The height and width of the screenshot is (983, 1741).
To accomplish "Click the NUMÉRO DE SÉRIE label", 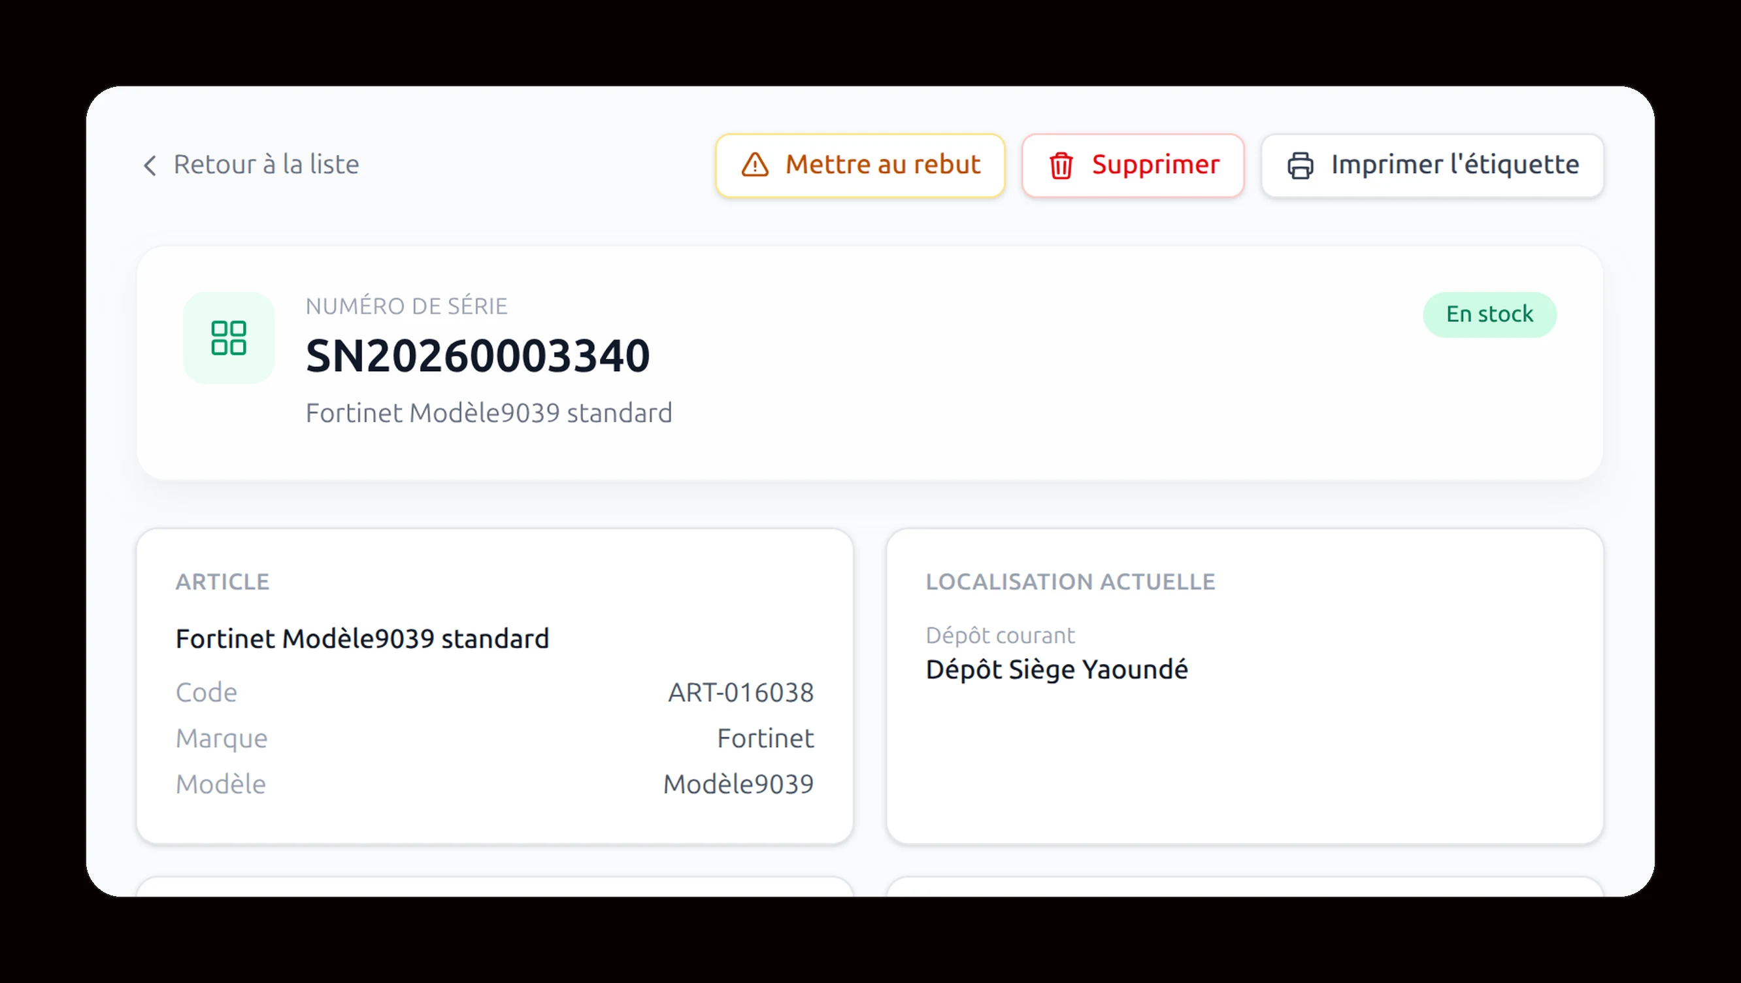I will point(406,307).
